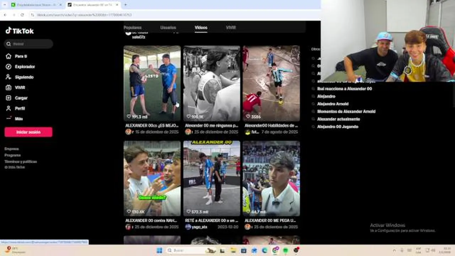Open the browser tab search dropdown
Screen dimensions: 455x256
click(x=4, y=5)
